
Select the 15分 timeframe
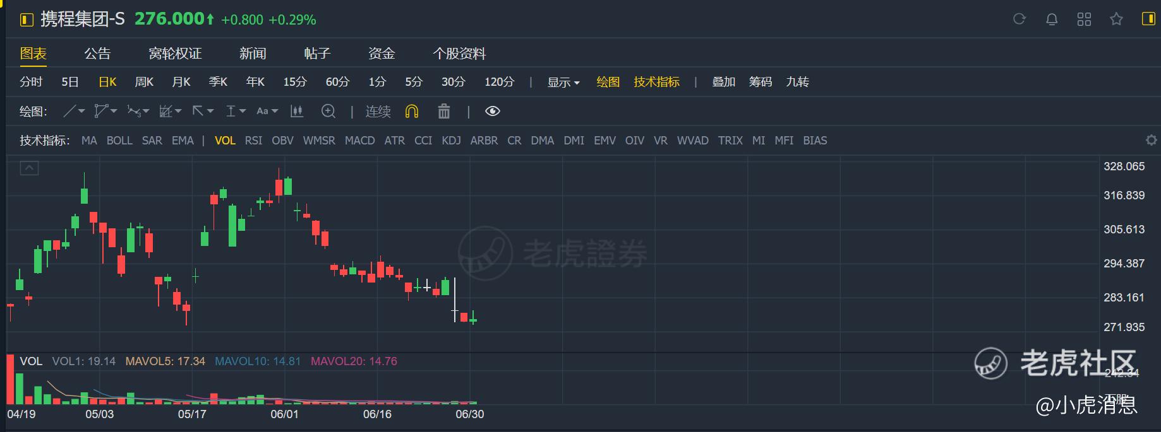295,82
